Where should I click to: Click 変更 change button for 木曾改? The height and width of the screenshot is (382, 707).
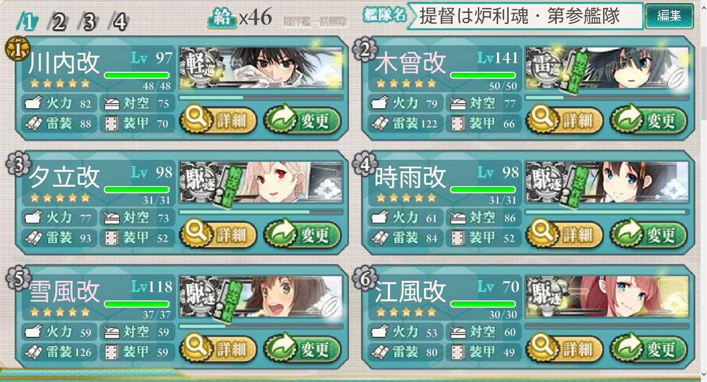pos(648,120)
